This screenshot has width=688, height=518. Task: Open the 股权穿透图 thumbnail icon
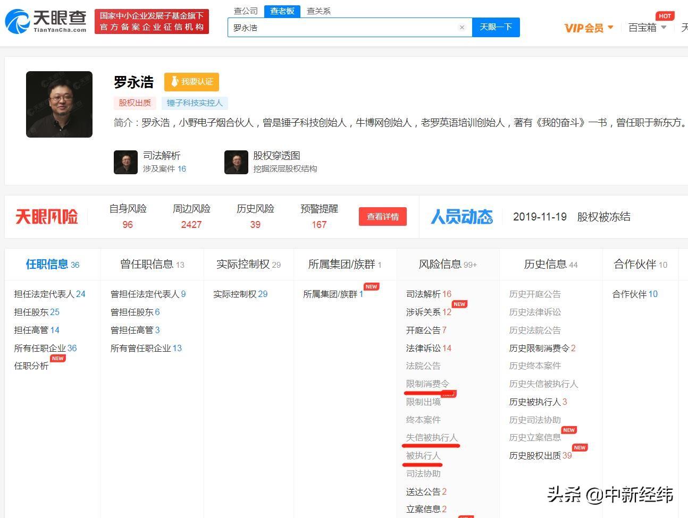click(236, 162)
